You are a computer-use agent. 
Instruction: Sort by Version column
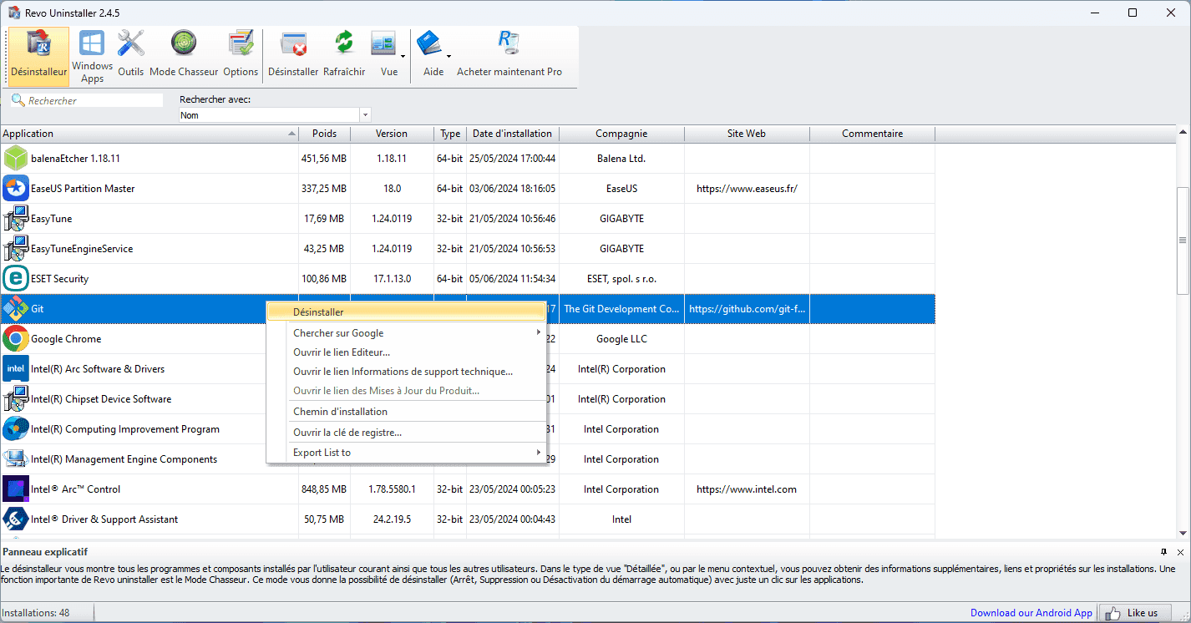pyautogui.click(x=392, y=134)
